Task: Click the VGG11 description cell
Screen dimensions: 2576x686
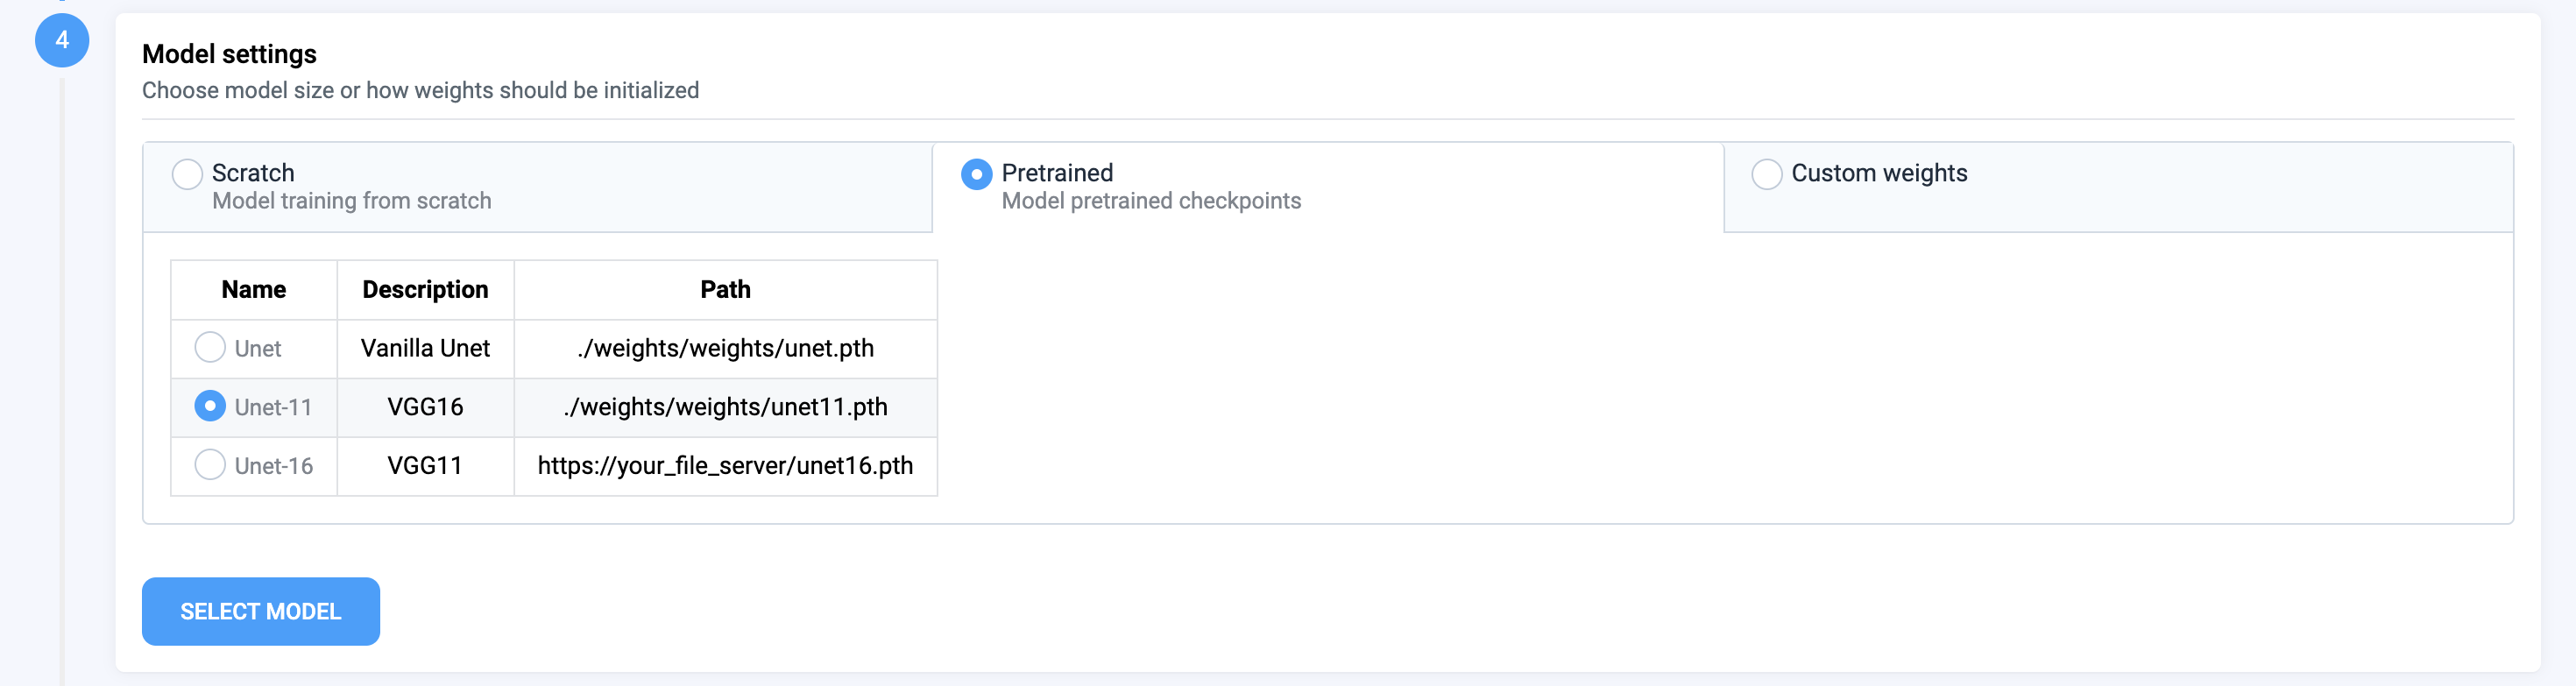Action: point(425,466)
